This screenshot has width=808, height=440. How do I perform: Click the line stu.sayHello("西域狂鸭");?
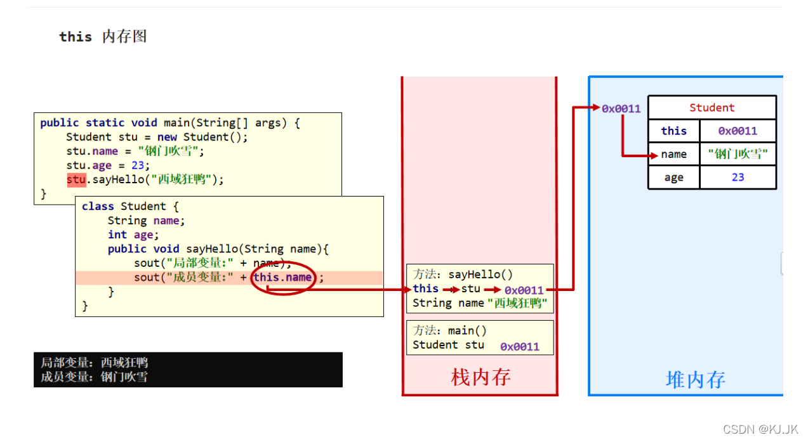(x=145, y=179)
